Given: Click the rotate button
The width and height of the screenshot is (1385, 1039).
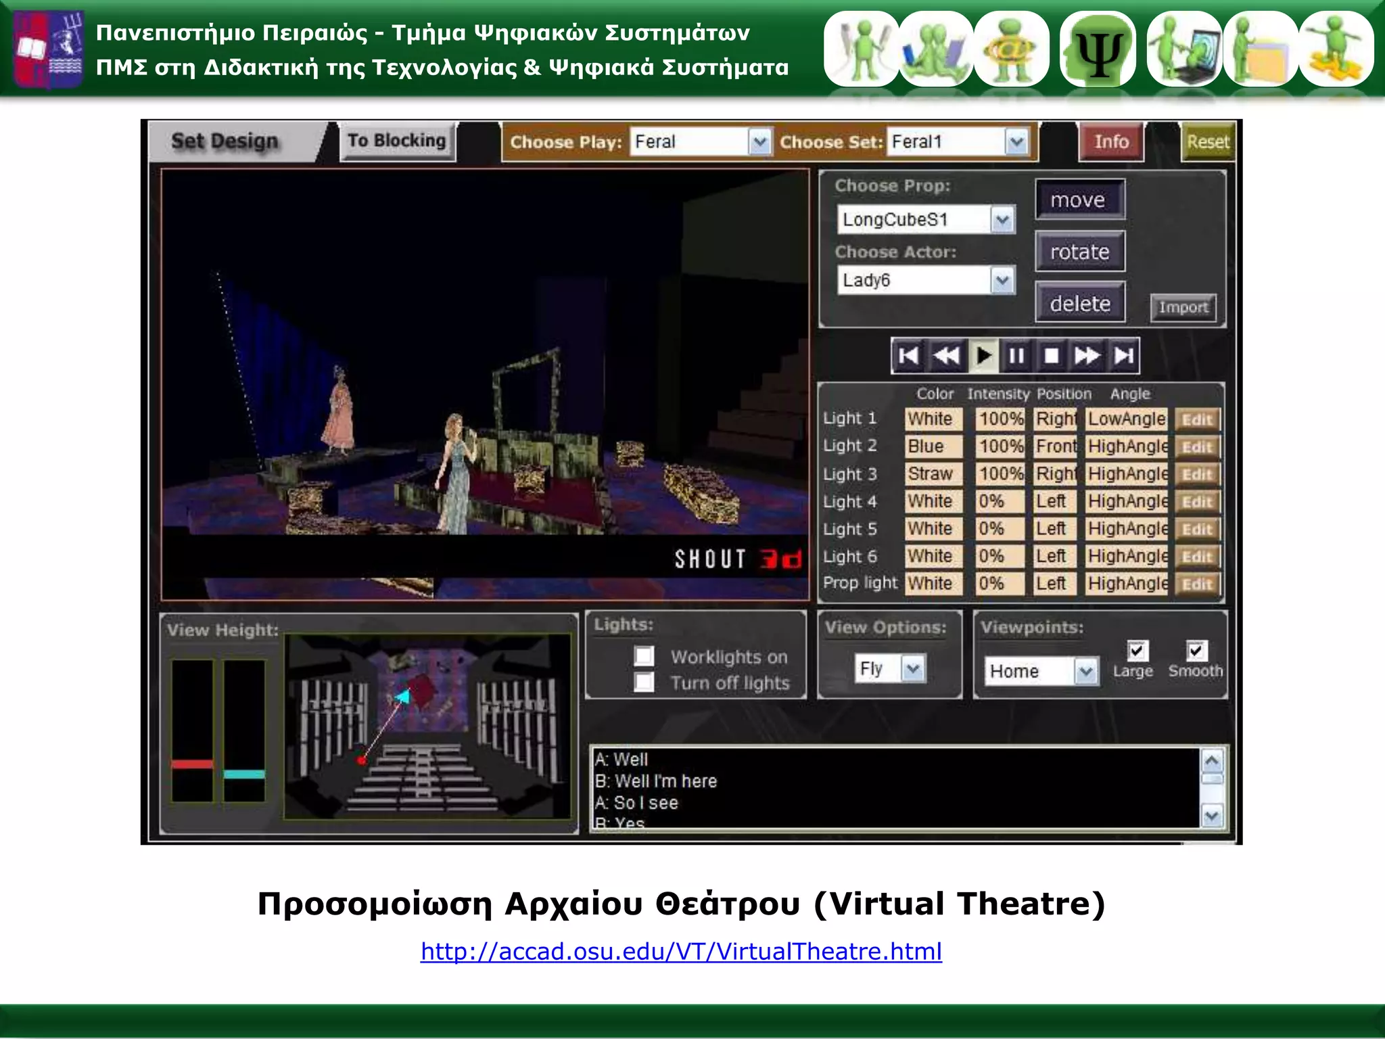Looking at the screenshot, I should (1079, 252).
